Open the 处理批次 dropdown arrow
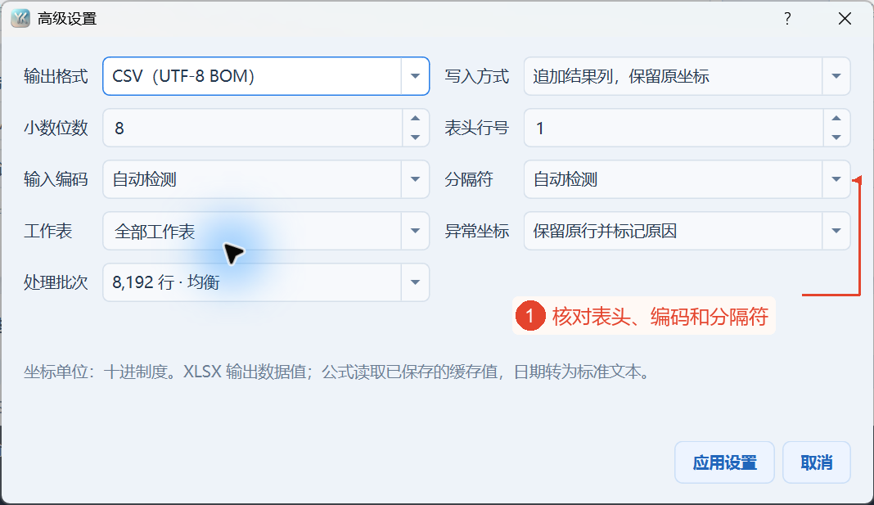This screenshot has height=505, width=874. 415,282
